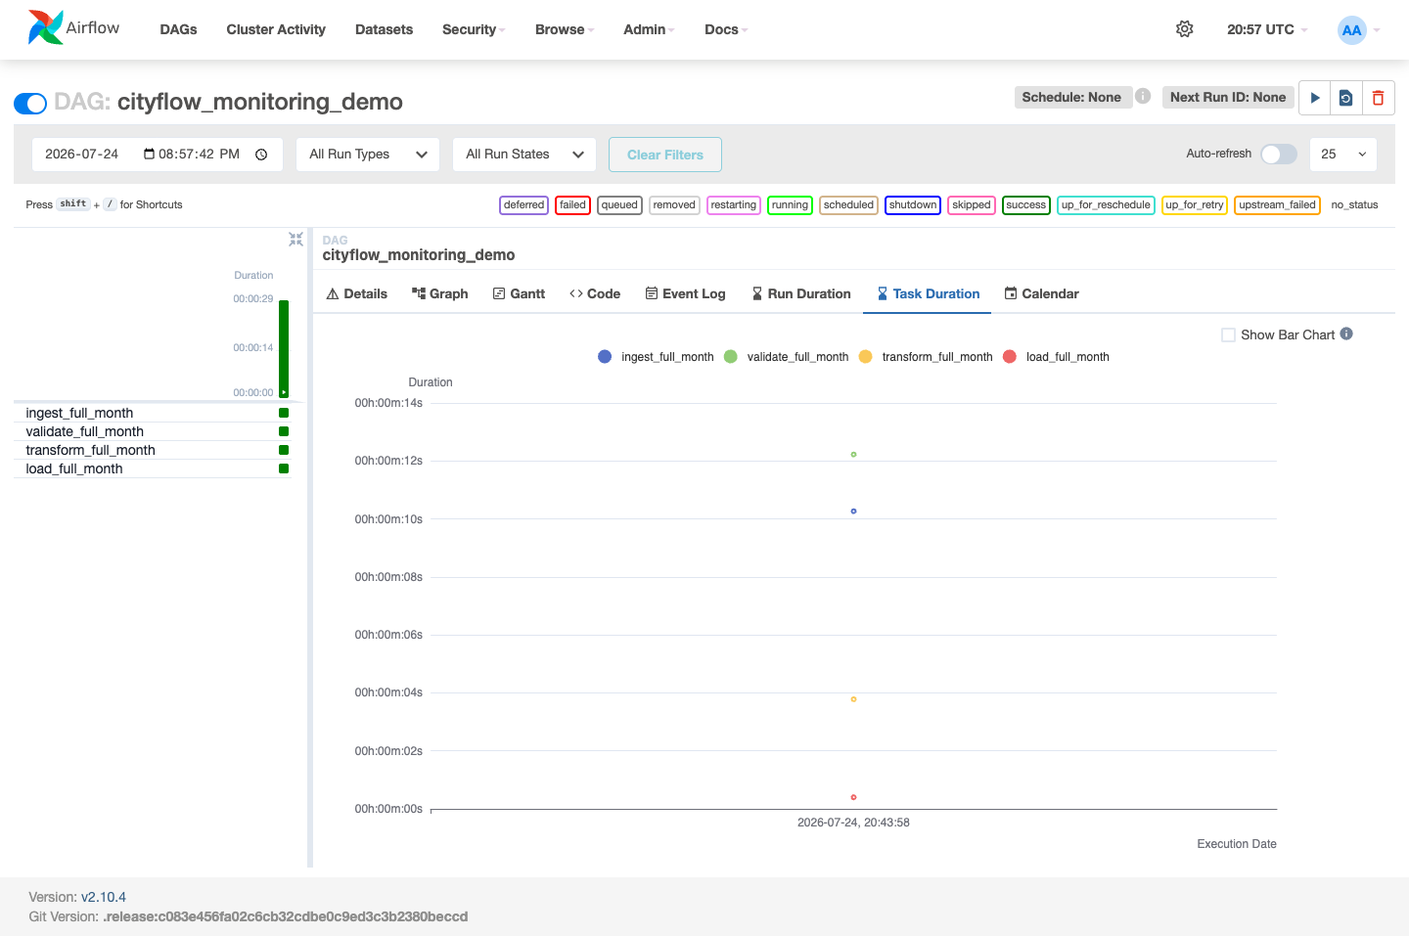Enable the Auto-refresh switch
Viewport: 1409px width, 936px height.
coord(1279,154)
